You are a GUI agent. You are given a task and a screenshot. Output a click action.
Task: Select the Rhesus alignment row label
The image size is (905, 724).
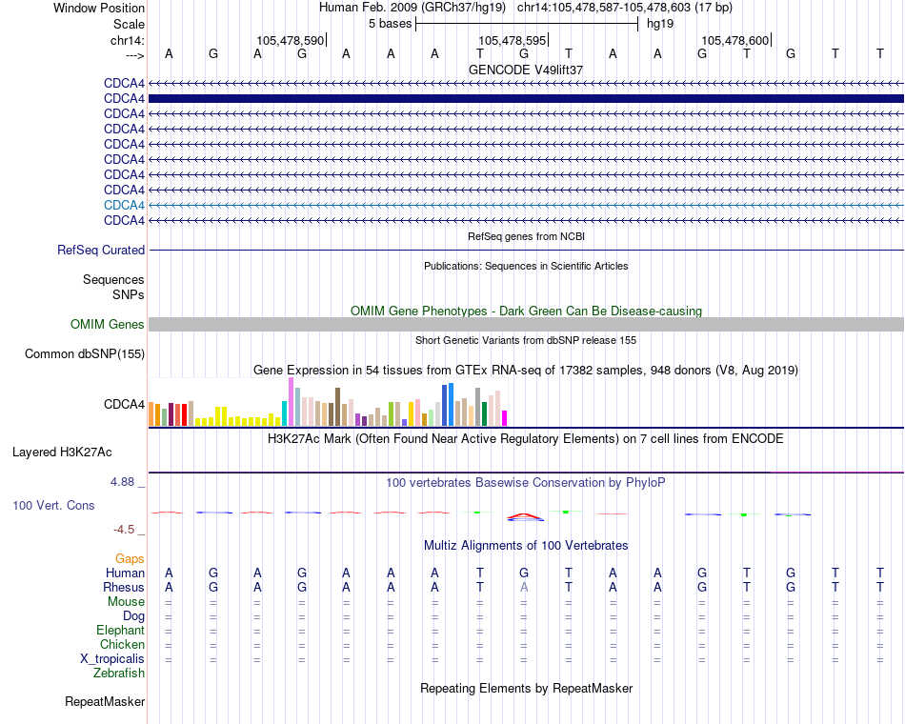(124, 587)
